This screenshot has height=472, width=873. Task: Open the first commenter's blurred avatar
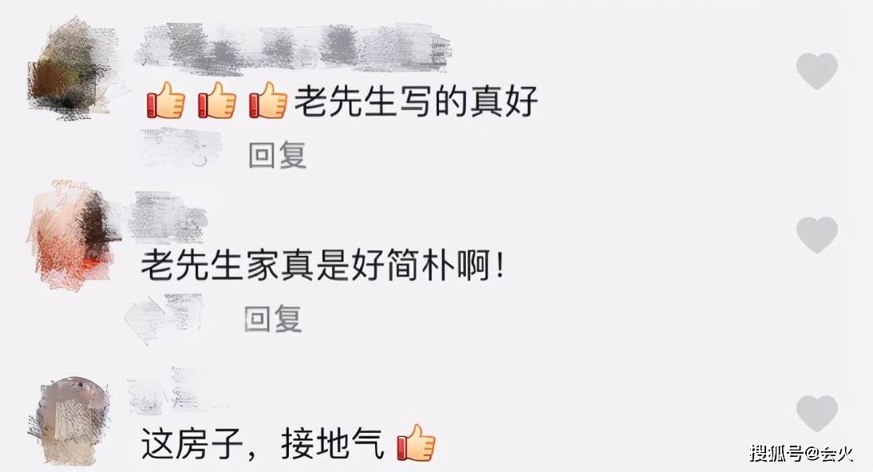tap(73, 69)
